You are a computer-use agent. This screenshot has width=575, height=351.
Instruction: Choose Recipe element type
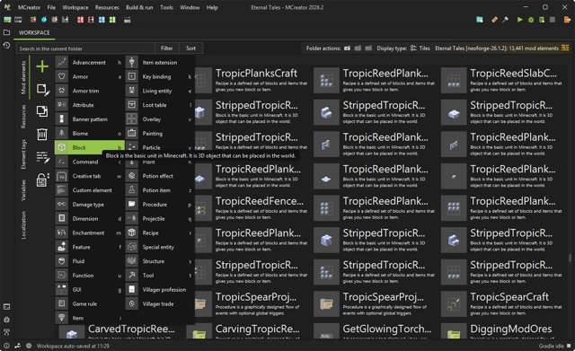click(x=160, y=233)
